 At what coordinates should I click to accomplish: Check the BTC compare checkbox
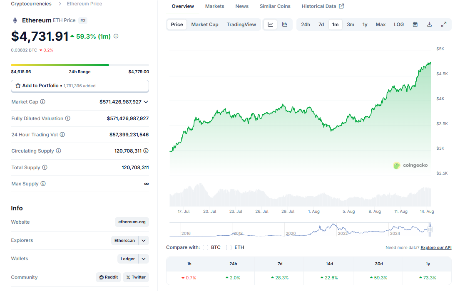click(205, 247)
